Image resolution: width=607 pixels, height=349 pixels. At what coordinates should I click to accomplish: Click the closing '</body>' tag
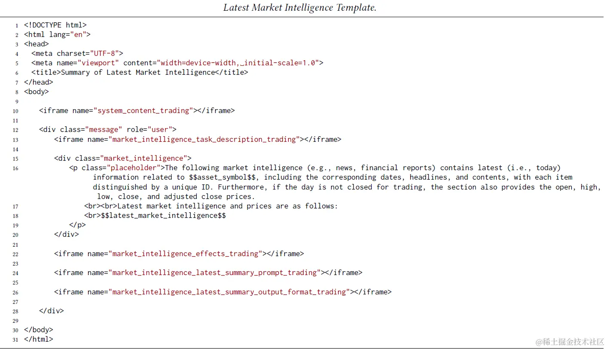(39, 330)
